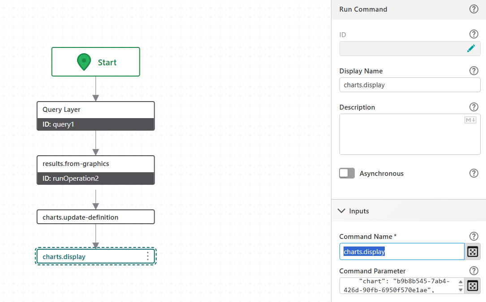Open the charts.display node options menu
The height and width of the screenshot is (302, 486).
[147, 256]
